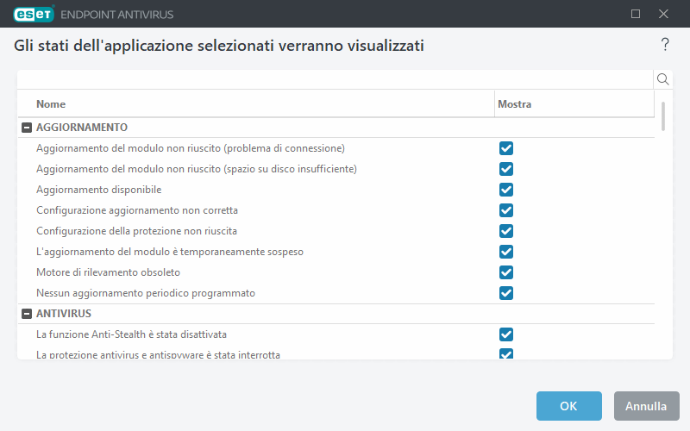
Task: Toggle Nessun aggiornamento periodico programmato checkbox
Action: click(x=506, y=293)
